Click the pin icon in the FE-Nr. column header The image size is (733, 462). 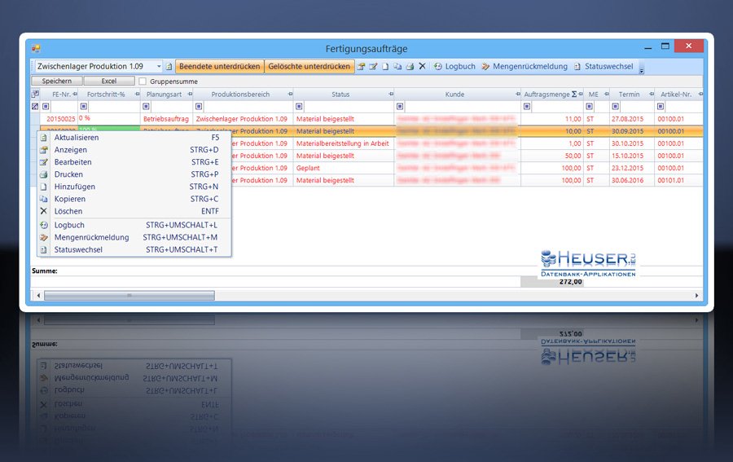coord(75,94)
